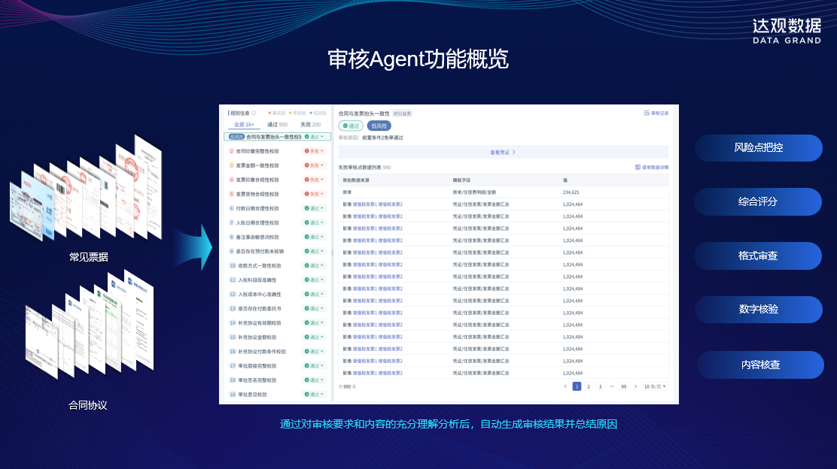Go to next page using right arrow
Viewport: 837px width, 469px height.
point(636,386)
